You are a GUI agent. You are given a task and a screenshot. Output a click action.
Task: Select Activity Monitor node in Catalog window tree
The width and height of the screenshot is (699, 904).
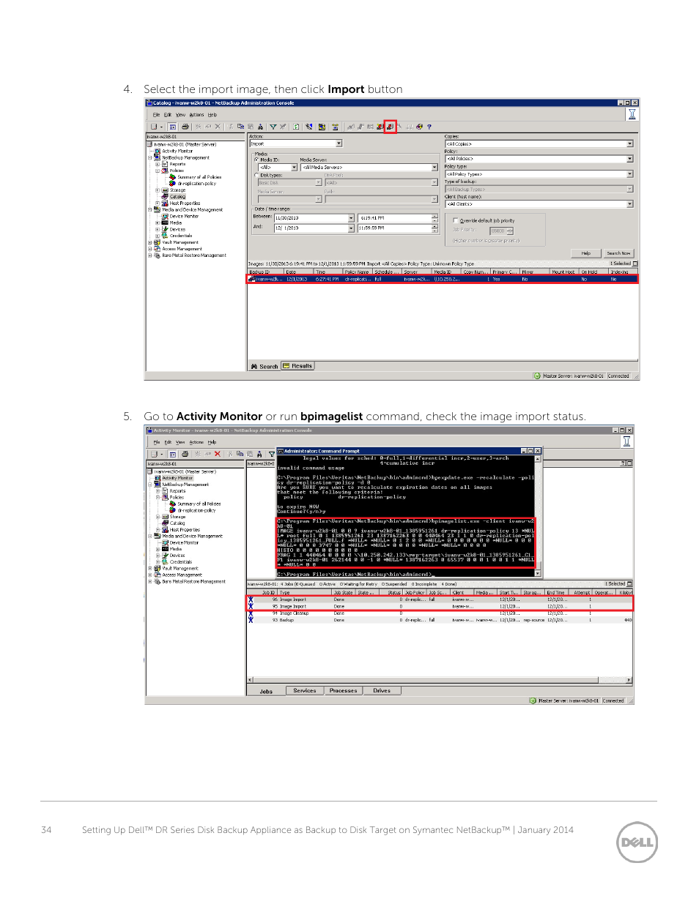point(177,152)
